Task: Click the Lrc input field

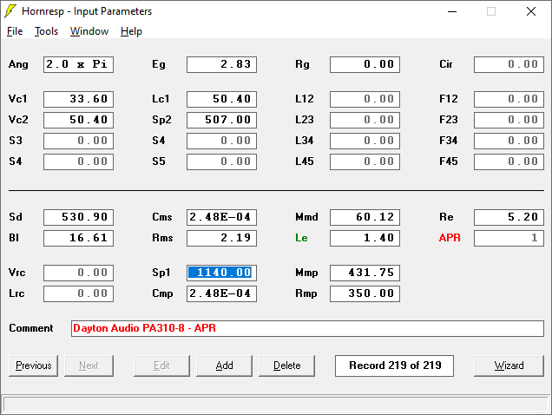Action: [x=78, y=293]
